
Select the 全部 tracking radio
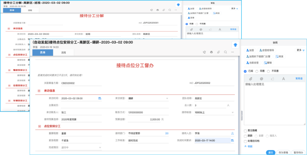(x=256, y=136)
